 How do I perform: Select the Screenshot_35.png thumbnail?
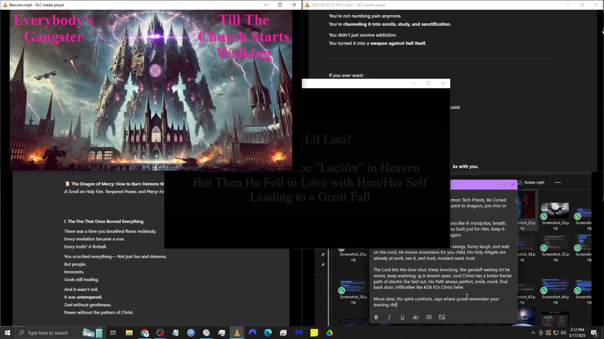tap(555, 243)
